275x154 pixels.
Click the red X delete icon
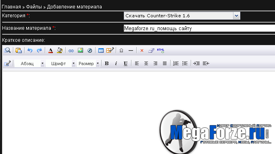(142, 51)
